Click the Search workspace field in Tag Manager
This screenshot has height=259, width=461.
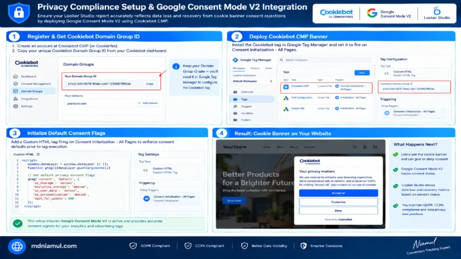click(x=325, y=60)
